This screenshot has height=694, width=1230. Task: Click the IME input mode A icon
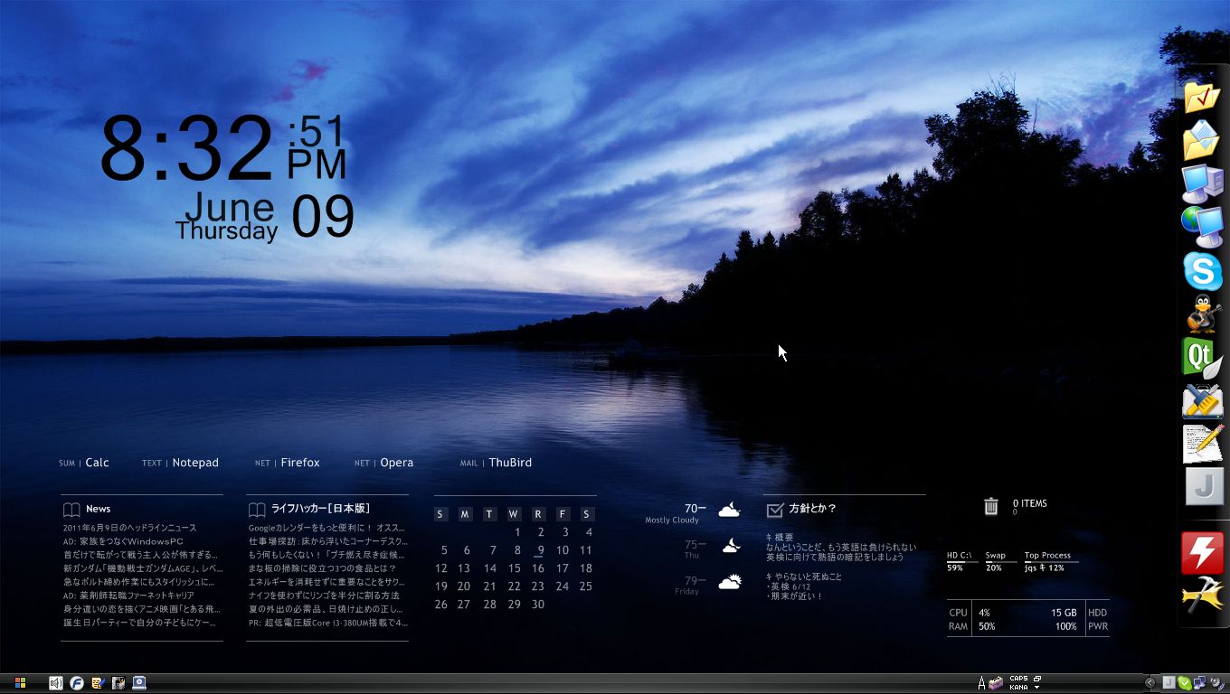click(981, 683)
